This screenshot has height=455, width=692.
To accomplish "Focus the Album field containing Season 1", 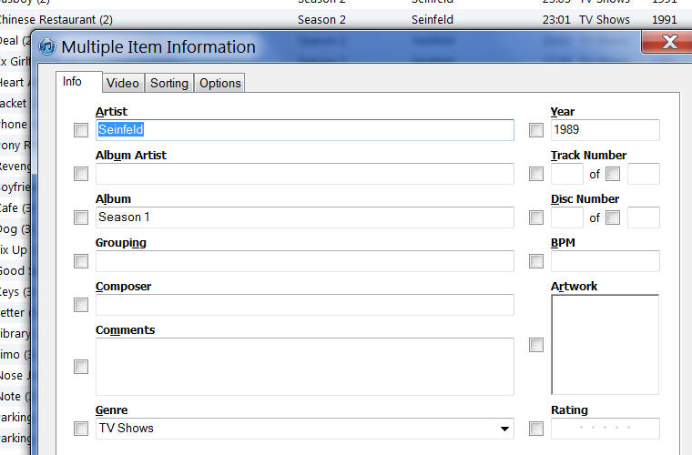I will (305, 217).
